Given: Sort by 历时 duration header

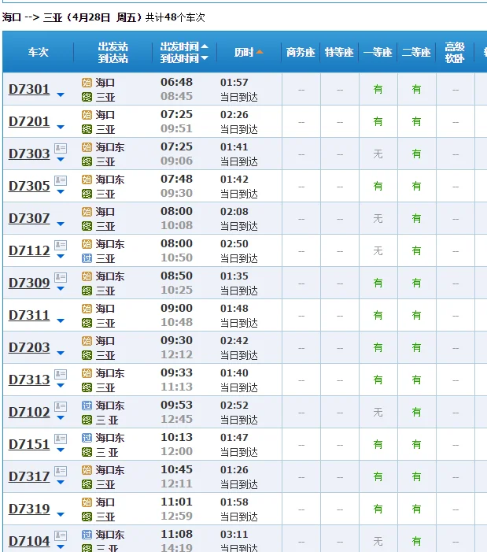Looking at the screenshot, I should click(249, 53).
